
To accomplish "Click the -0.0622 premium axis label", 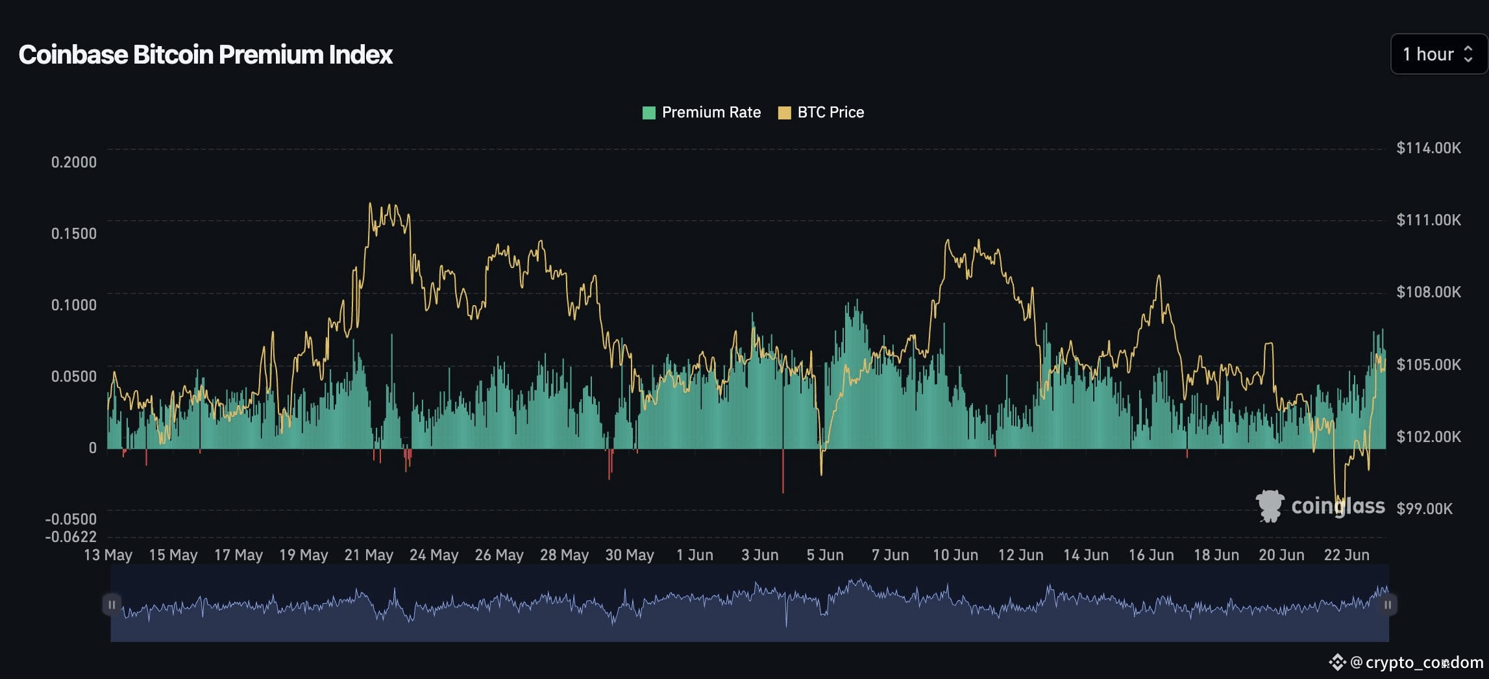I will pos(71,536).
